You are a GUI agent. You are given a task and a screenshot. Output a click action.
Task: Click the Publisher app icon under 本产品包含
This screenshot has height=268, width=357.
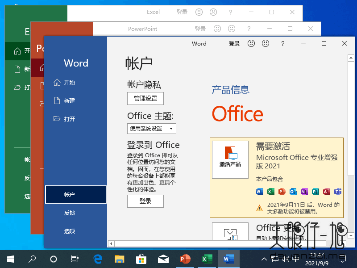[315, 192]
